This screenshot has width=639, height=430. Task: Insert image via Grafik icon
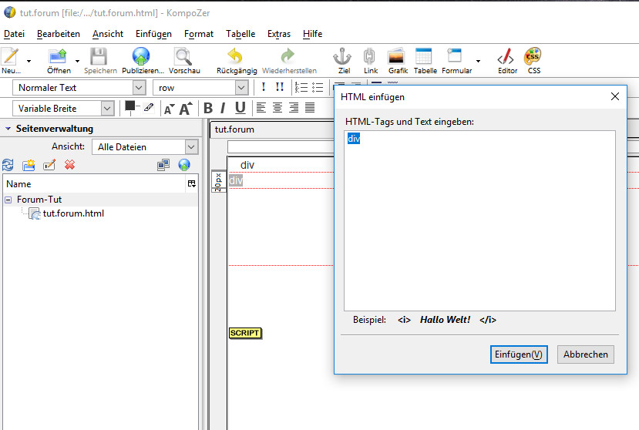coord(396,56)
